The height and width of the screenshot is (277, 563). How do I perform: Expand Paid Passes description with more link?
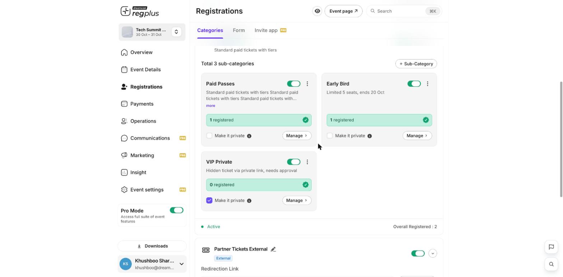211,106
